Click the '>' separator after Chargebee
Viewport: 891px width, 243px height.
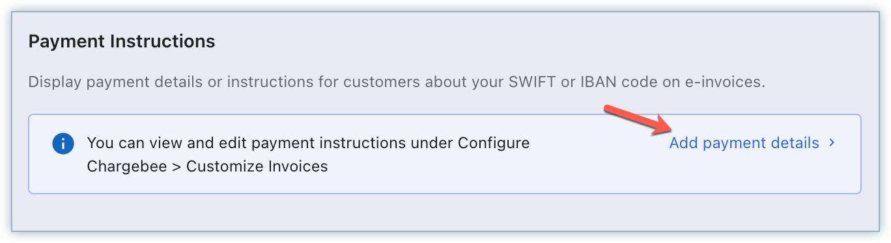(x=175, y=167)
